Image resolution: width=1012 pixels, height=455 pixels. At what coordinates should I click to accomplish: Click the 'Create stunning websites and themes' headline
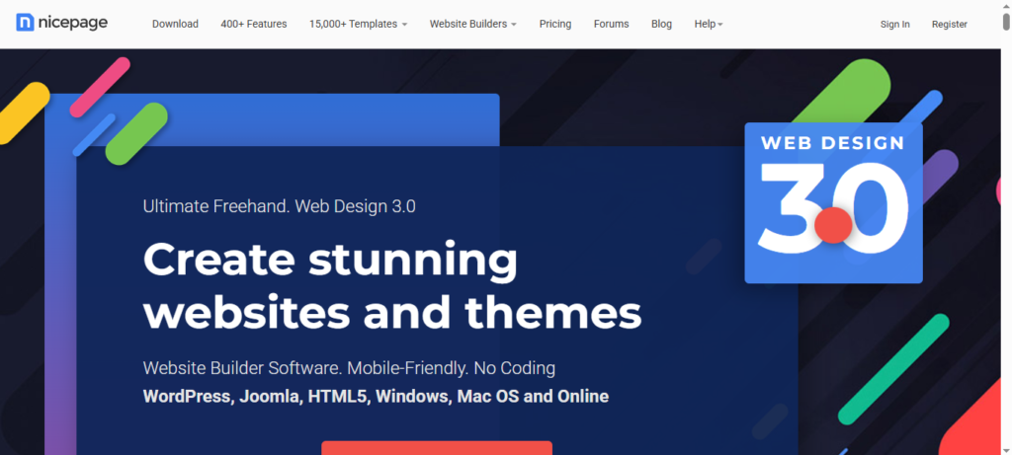pyautogui.click(x=392, y=286)
